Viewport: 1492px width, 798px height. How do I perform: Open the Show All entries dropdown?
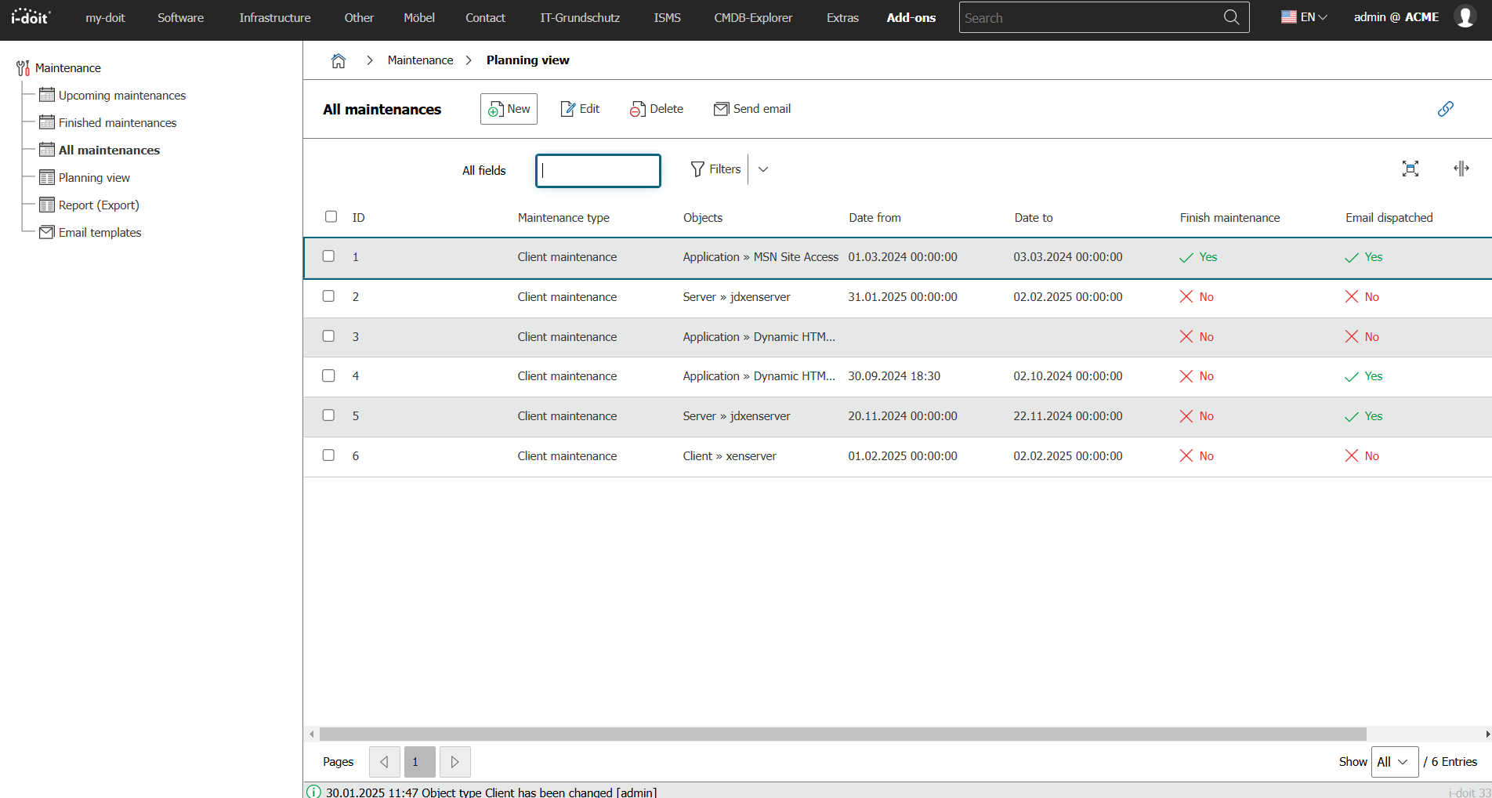1395,762
